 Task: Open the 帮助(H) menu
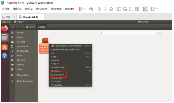(70, 9)
